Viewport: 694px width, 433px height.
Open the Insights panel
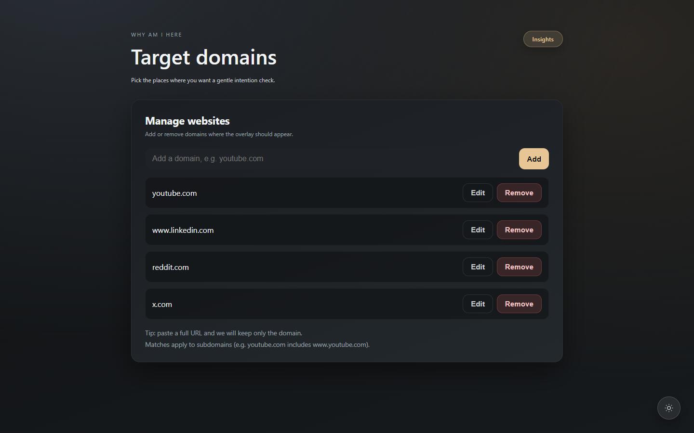tap(543, 39)
